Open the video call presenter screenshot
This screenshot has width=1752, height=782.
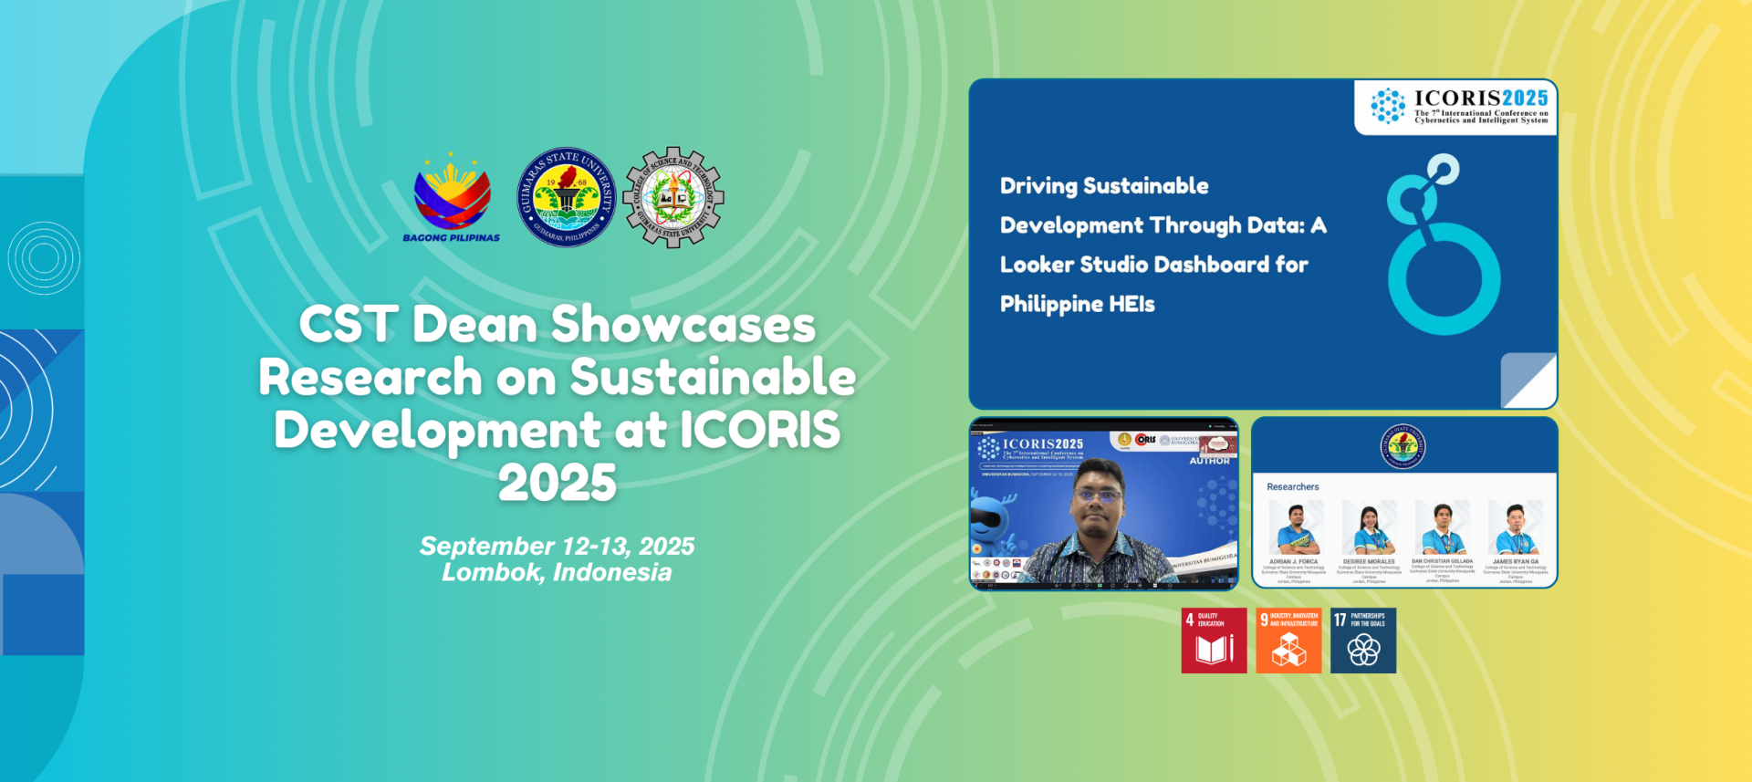1103,503
